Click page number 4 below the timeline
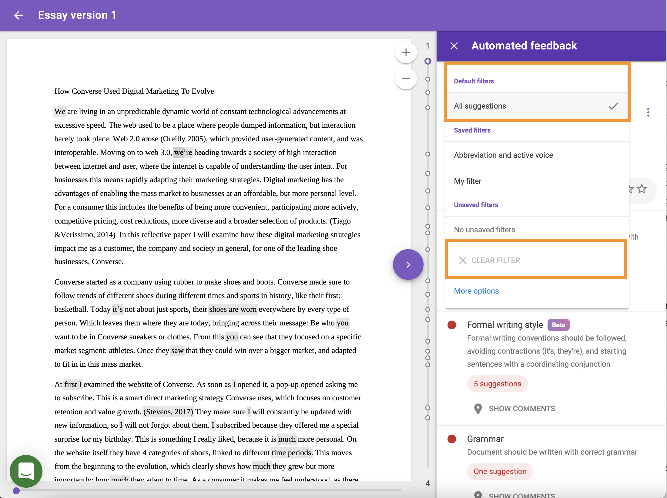The image size is (667, 498). tap(427, 483)
